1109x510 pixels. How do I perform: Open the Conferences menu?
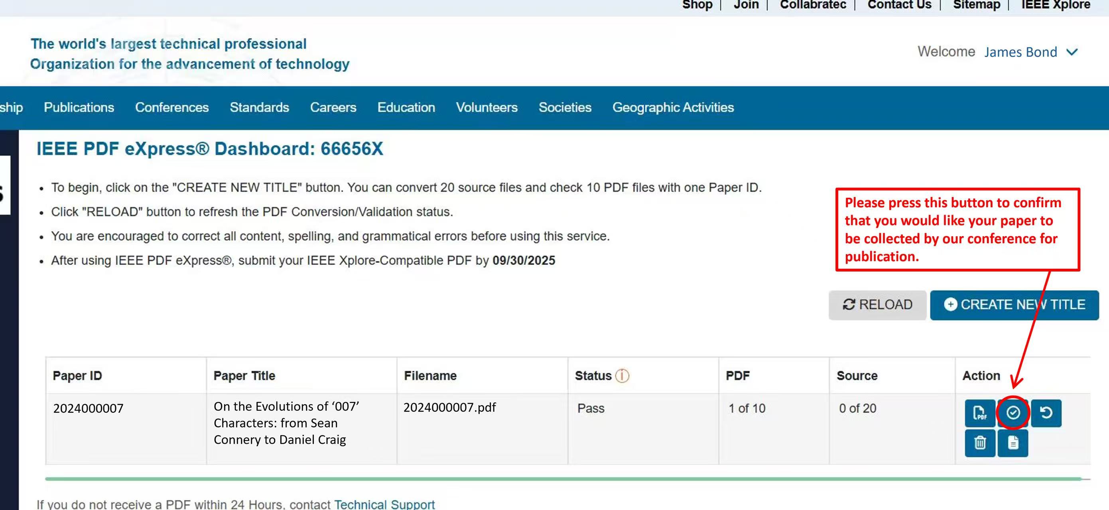coord(171,107)
